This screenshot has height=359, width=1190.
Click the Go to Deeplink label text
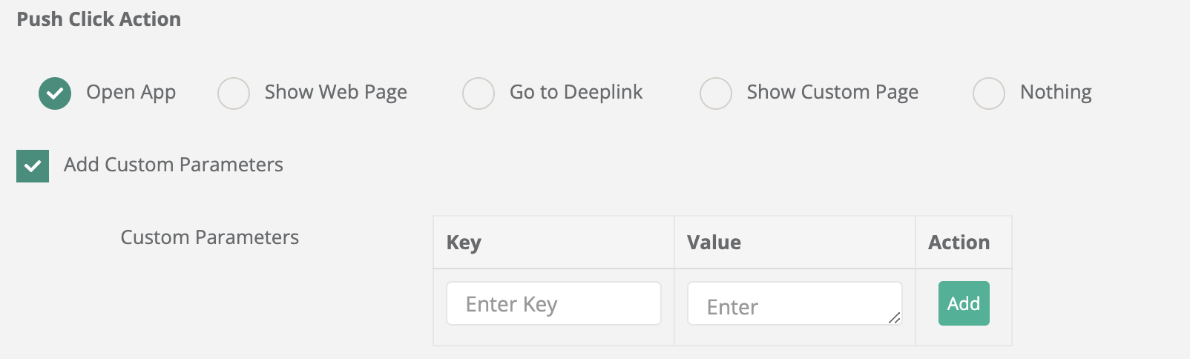(x=576, y=92)
